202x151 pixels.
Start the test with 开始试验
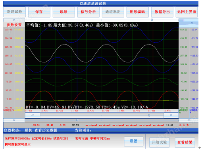coord(159,142)
